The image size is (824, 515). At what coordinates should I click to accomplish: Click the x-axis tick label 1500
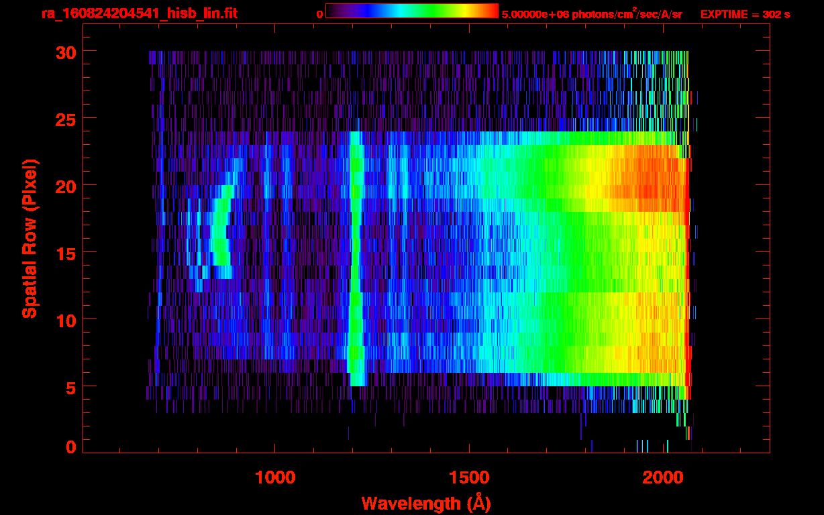[469, 477]
